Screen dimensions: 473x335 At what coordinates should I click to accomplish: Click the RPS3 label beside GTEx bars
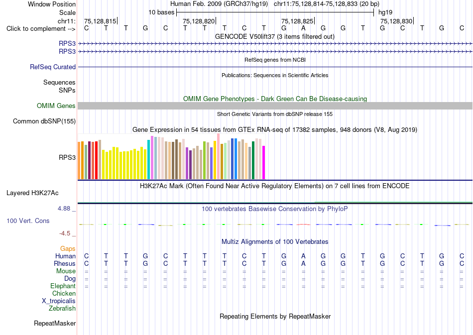[67, 157]
